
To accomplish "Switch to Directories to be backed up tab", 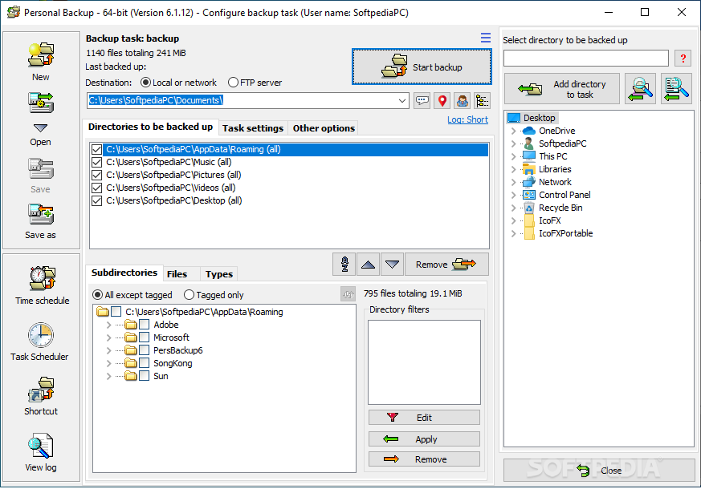I will (151, 127).
